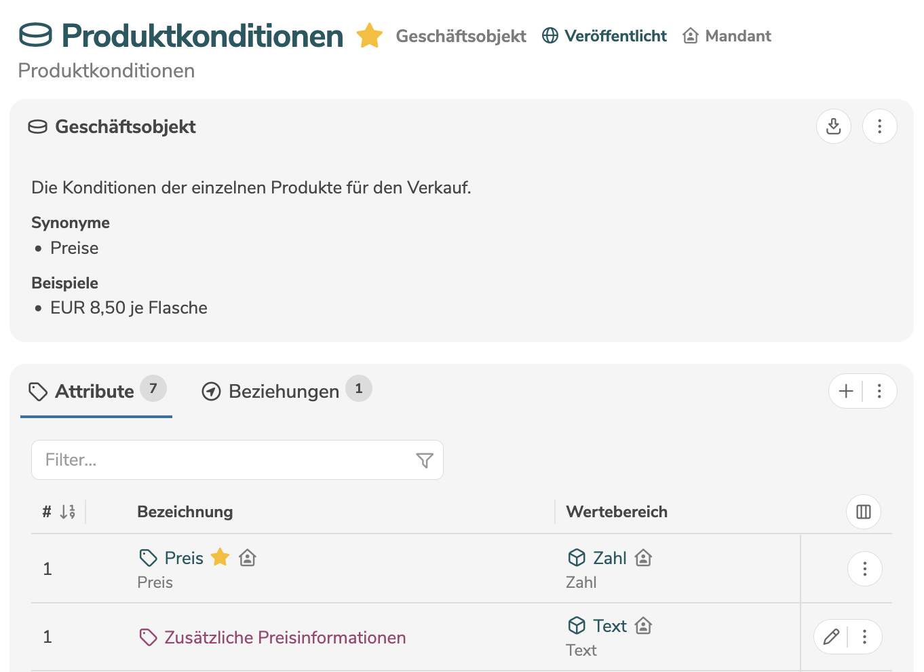The height and width of the screenshot is (672, 924).
Task: Open the filter options in the Filter field
Action: tap(425, 460)
